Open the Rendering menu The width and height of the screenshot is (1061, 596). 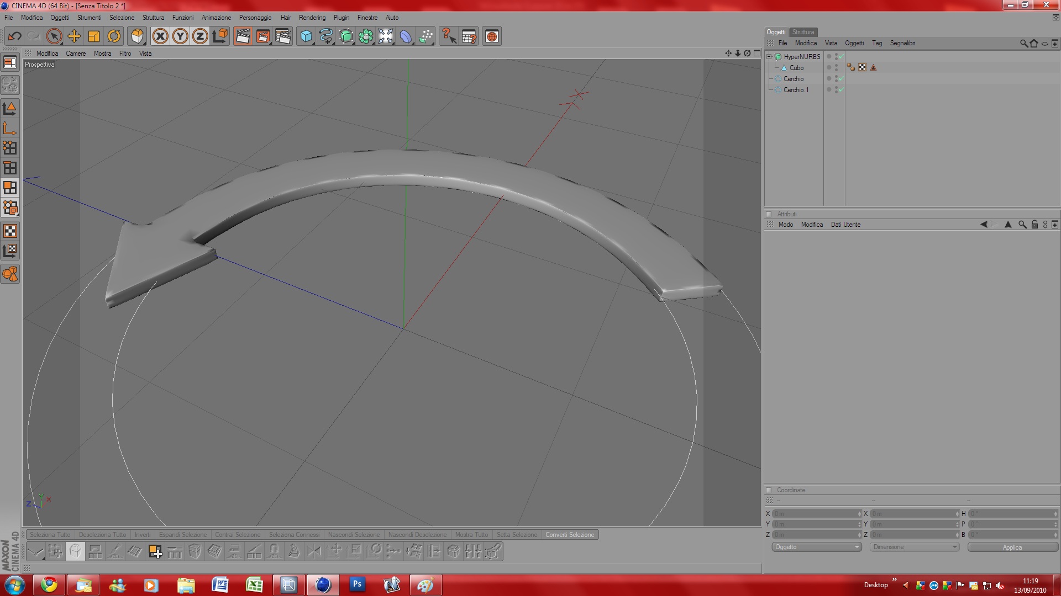312,18
